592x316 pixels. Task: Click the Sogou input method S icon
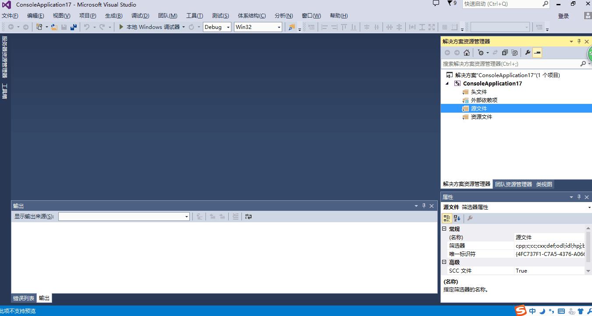coord(521,311)
